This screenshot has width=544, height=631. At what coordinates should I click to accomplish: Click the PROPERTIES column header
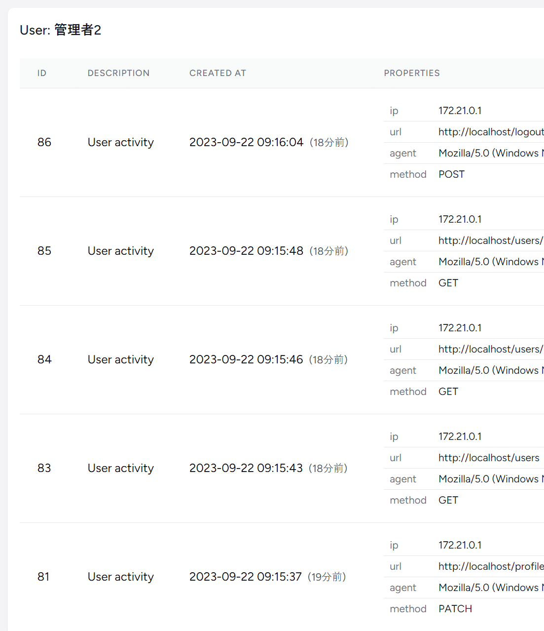pyautogui.click(x=412, y=73)
